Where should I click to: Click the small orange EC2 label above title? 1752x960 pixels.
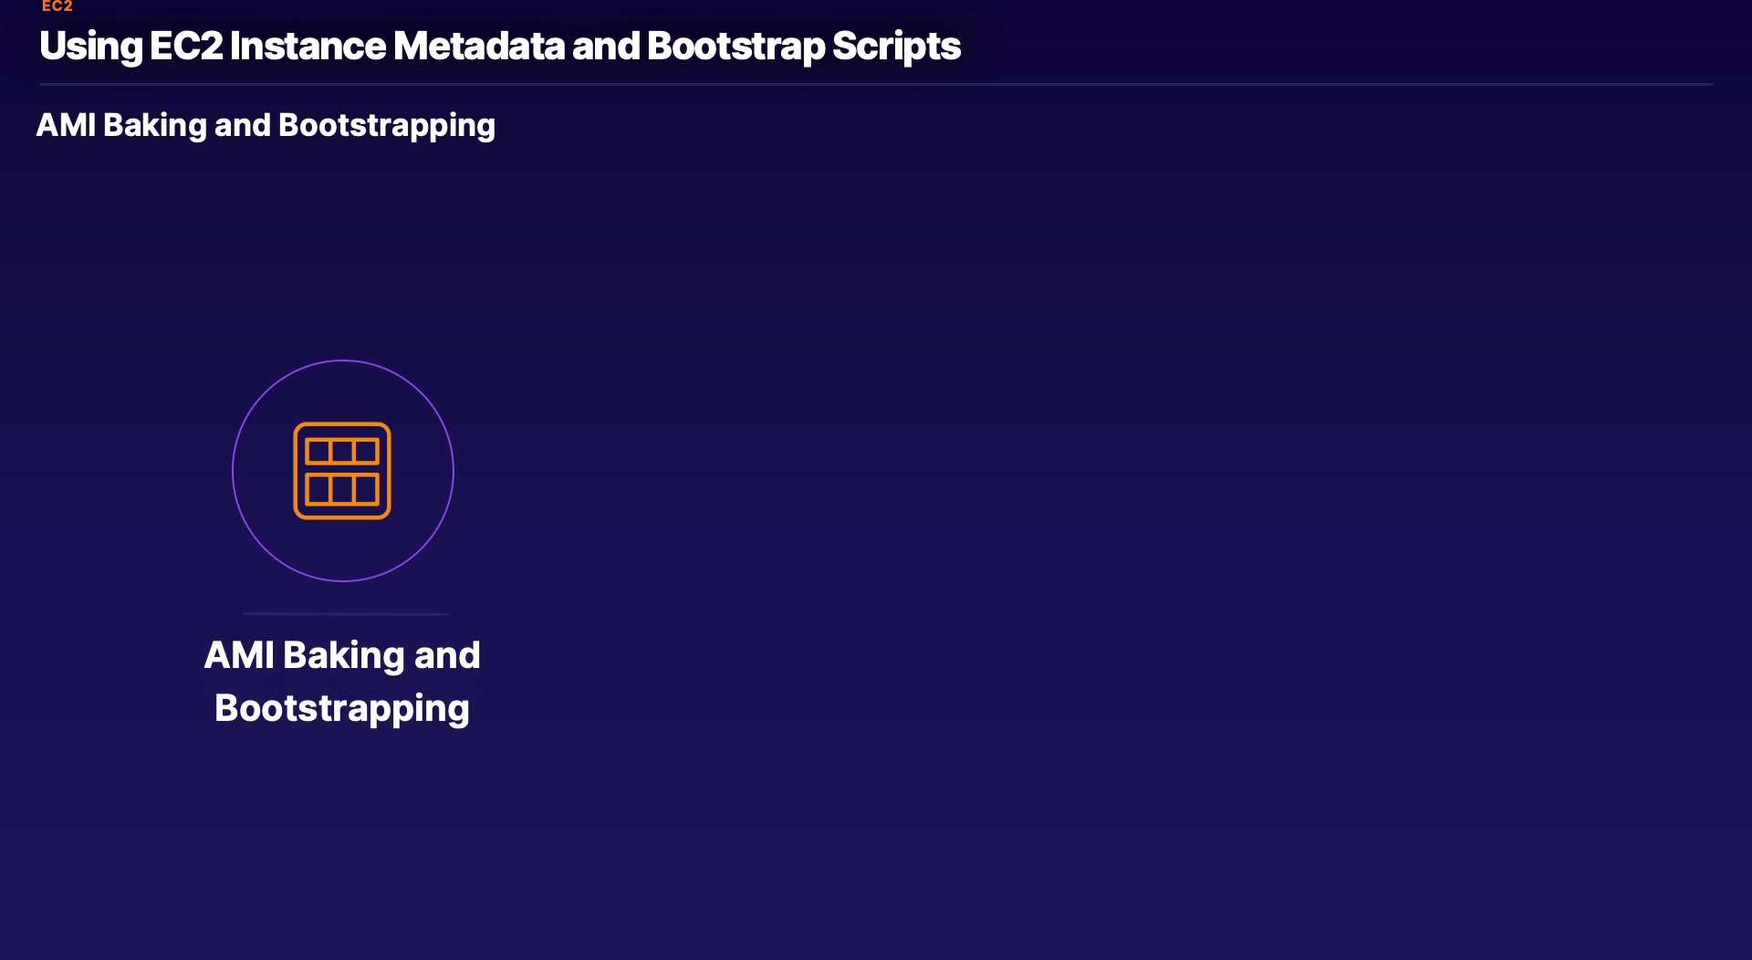pyautogui.click(x=57, y=6)
